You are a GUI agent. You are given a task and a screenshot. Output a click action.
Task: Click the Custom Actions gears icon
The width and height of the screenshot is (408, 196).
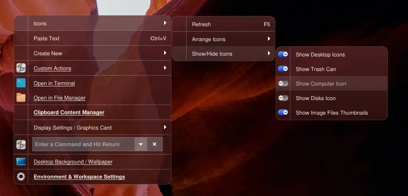pos(21,68)
